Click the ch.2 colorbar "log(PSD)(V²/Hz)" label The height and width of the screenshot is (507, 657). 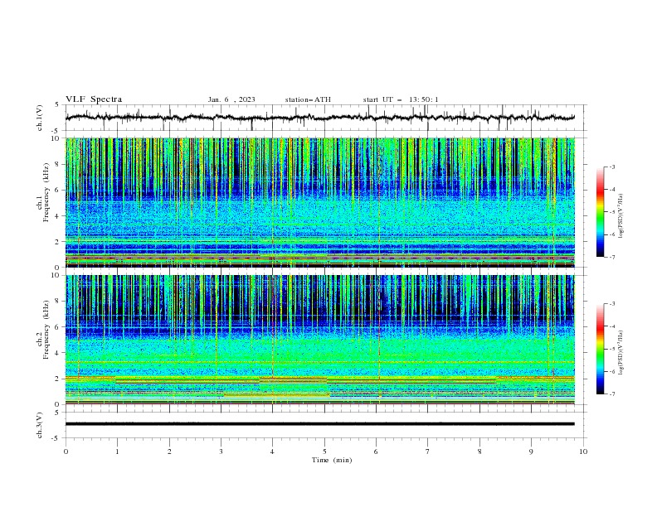pos(620,353)
